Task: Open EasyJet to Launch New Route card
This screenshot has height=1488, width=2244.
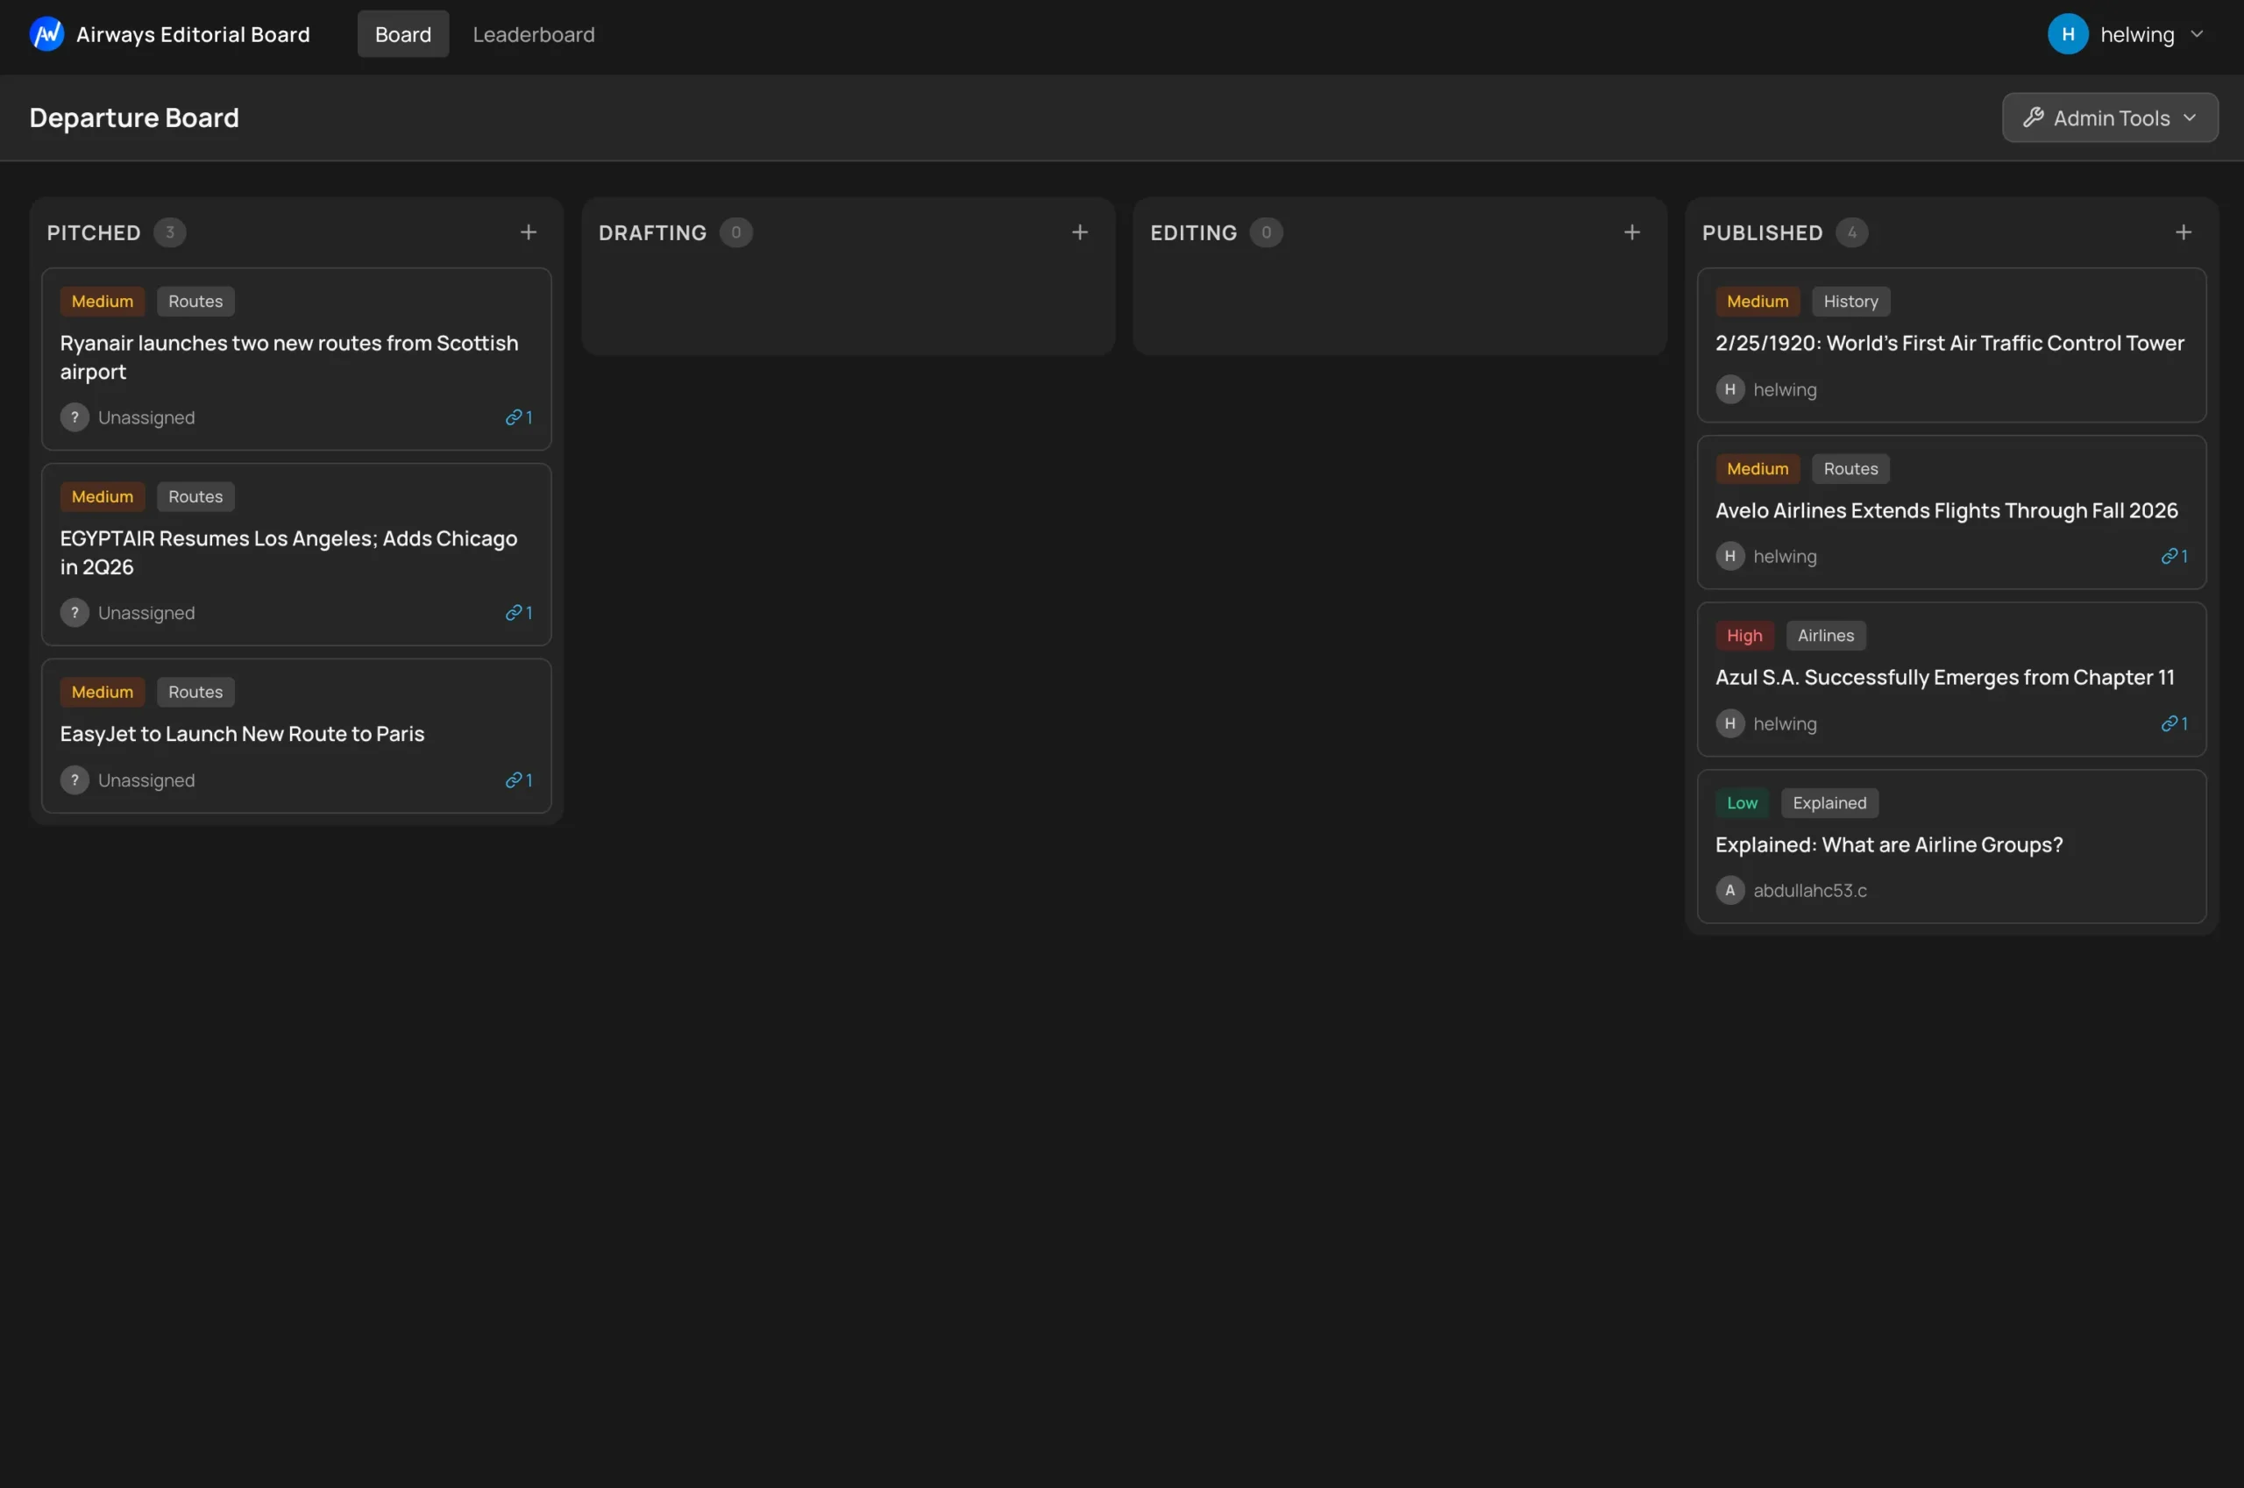Action: pos(297,737)
